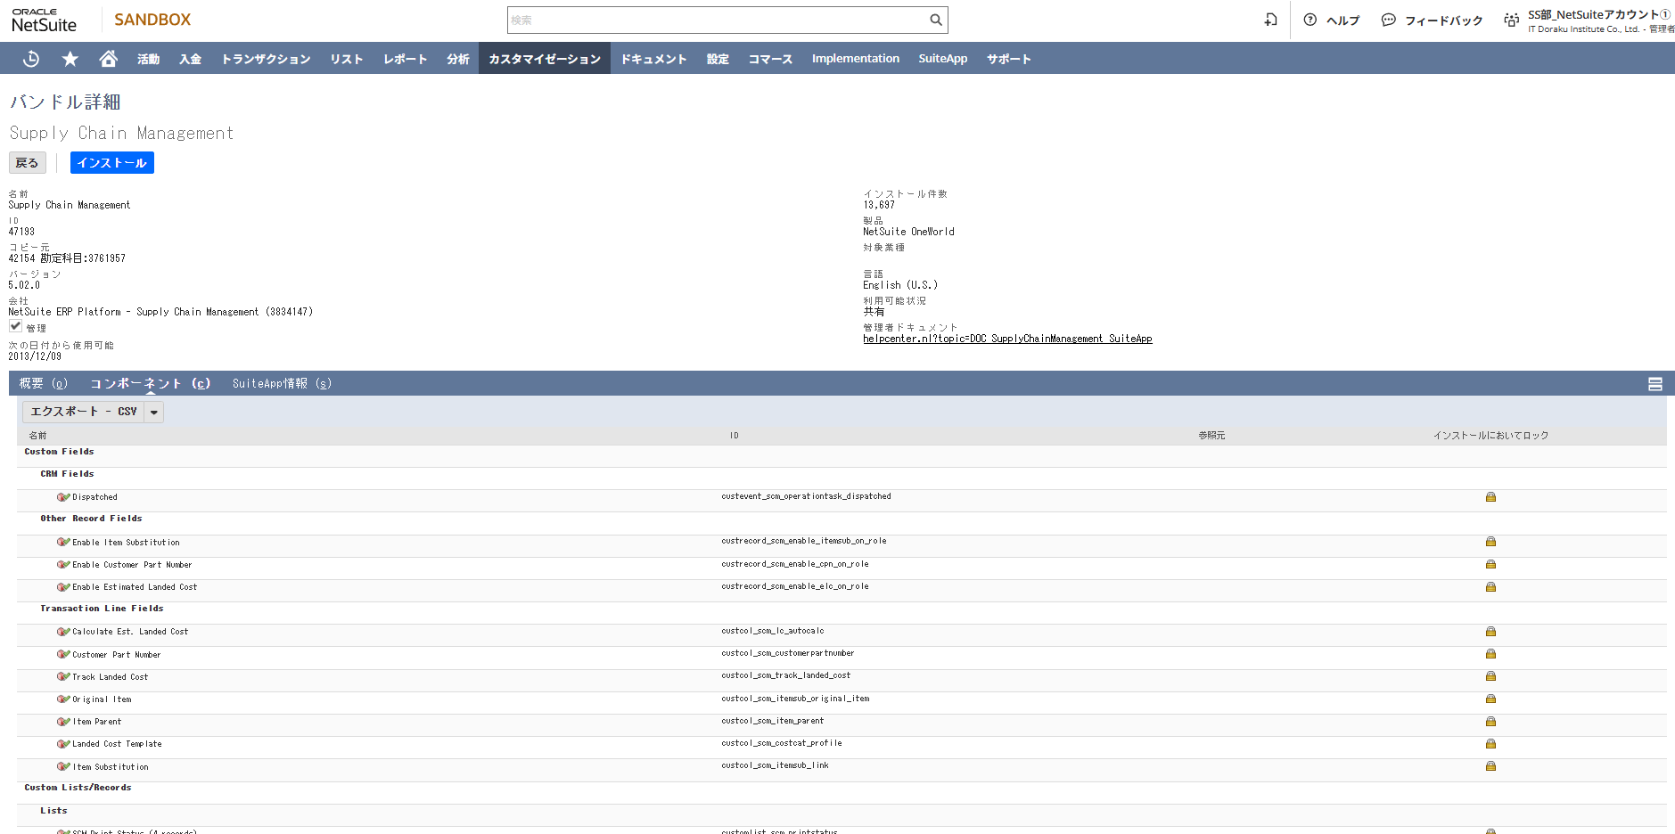
Task: Select the コンポーネント tab
Action: 150,384
